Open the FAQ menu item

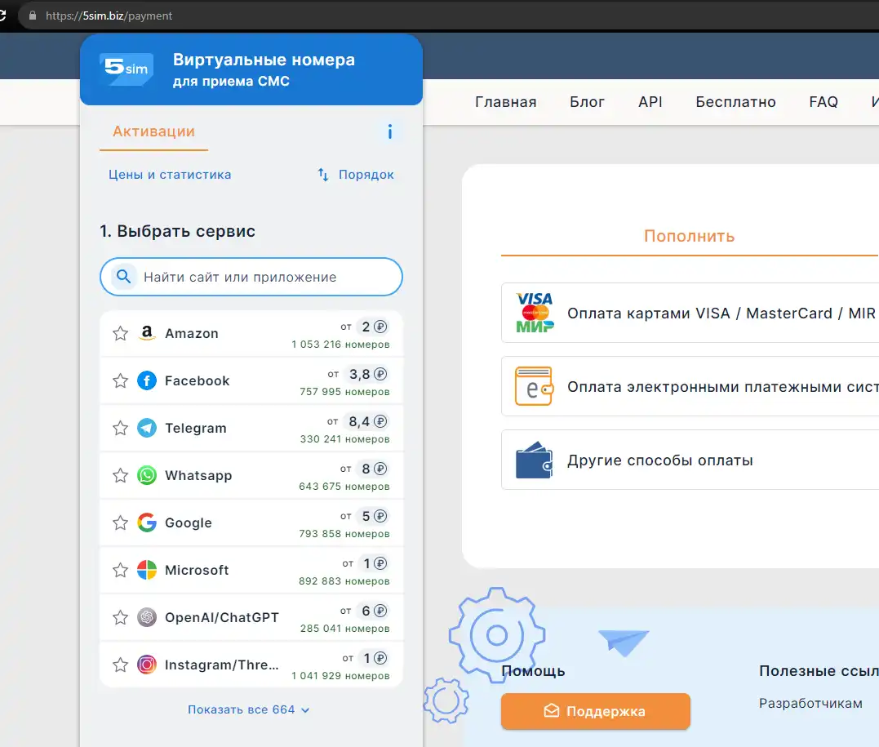(824, 101)
